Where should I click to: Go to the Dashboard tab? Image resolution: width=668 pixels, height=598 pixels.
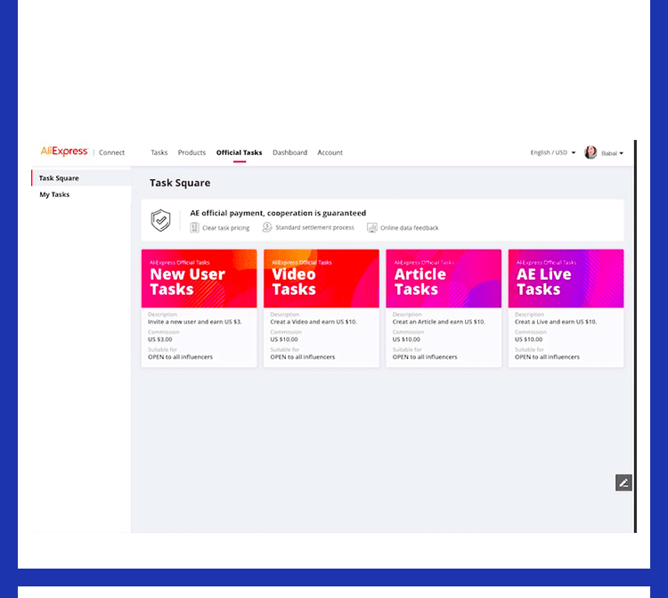point(289,152)
